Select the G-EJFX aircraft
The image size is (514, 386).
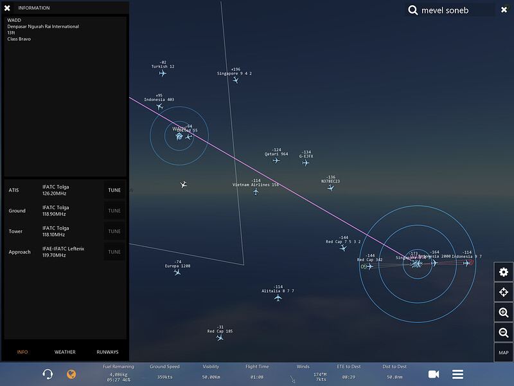pos(306,163)
